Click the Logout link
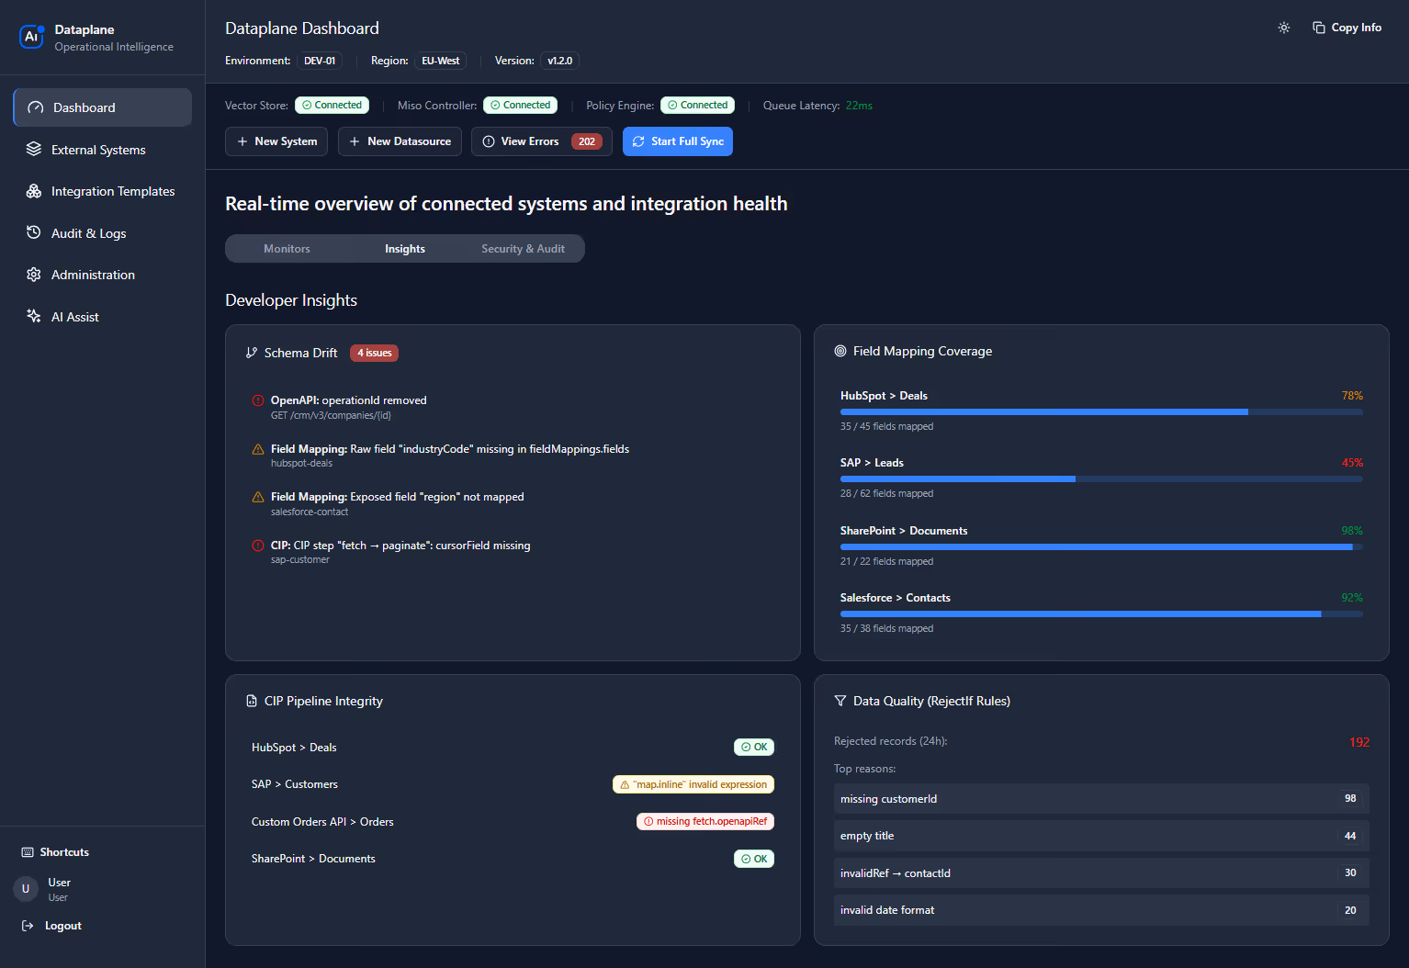 coord(51,926)
